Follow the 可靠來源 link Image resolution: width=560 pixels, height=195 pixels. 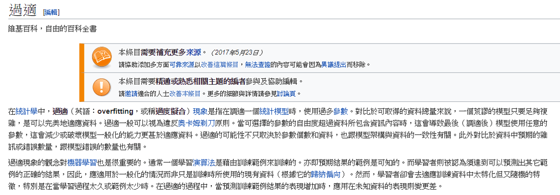pyautogui.click(x=182, y=65)
